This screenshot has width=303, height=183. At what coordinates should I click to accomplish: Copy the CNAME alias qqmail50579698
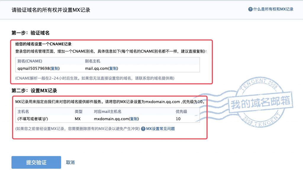click(55, 68)
